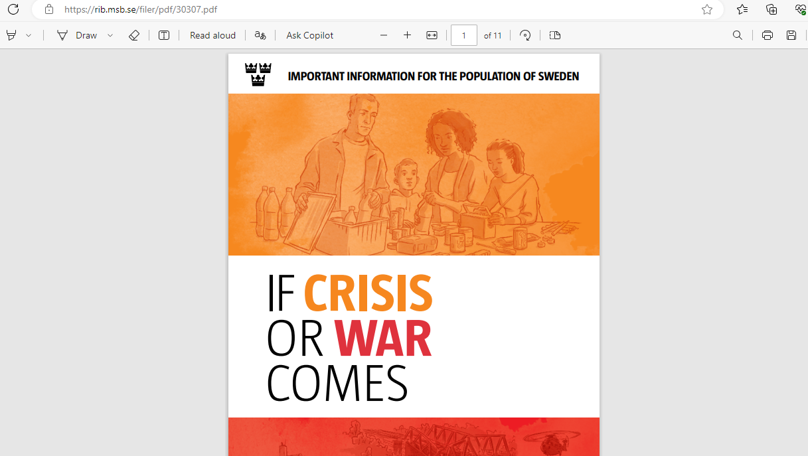Reload the page with refresh icon

click(13, 9)
